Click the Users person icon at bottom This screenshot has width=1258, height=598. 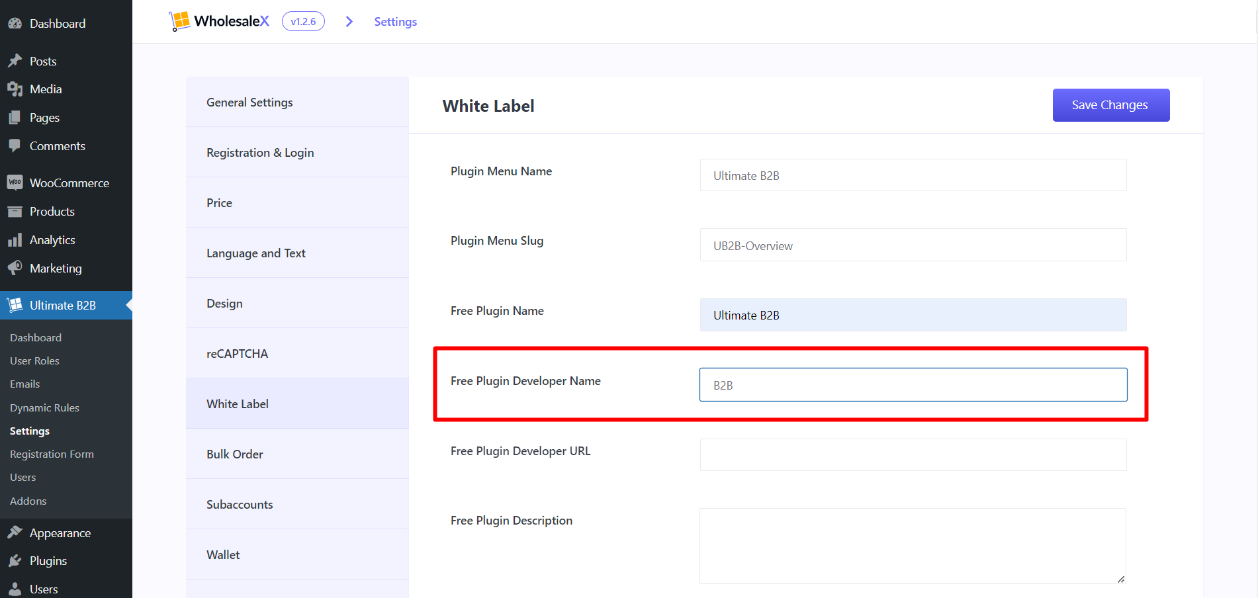[x=15, y=589]
